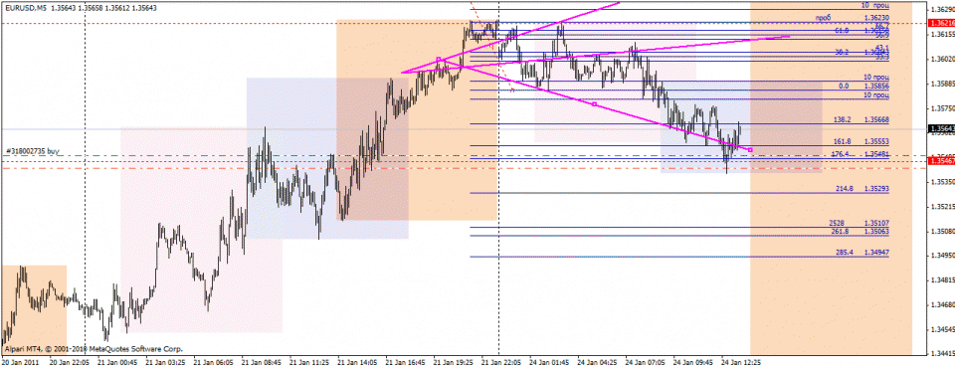Click the 1.35080 price scale label
This screenshot has width=955, height=368.
(x=941, y=232)
